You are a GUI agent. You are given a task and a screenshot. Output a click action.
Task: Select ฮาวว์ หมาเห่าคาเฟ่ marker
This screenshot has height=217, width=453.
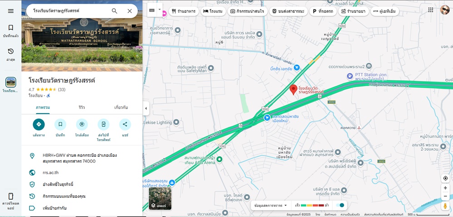[x=337, y=152]
